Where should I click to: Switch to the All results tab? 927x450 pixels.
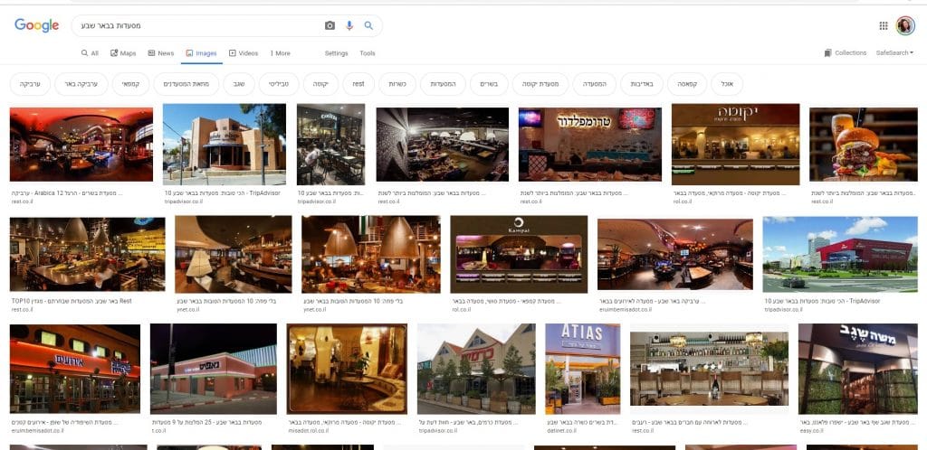click(x=90, y=53)
